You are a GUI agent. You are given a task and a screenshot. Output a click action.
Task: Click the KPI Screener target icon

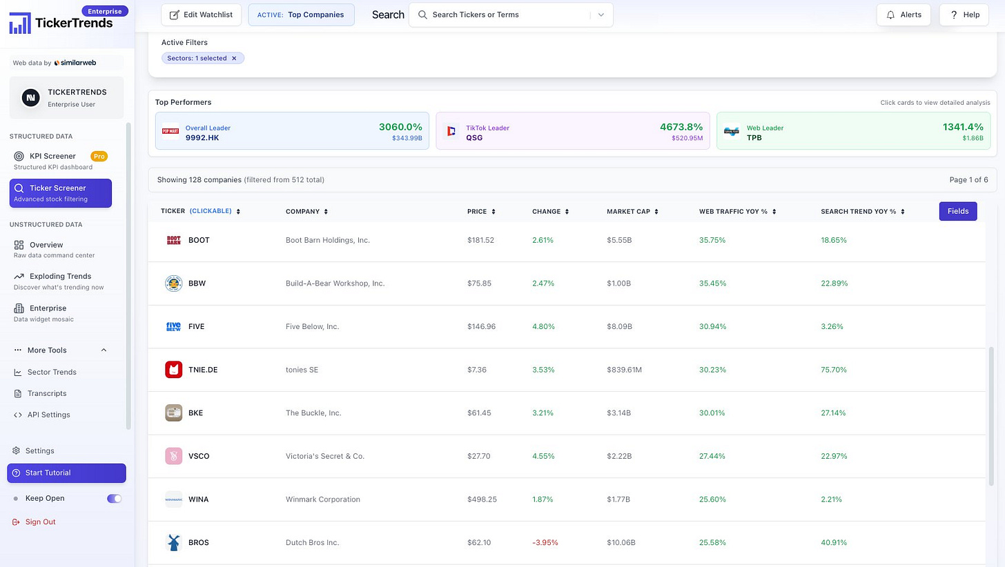pos(19,156)
